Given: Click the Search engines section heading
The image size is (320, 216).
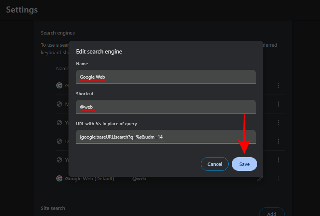Looking at the screenshot, I should click(58, 33).
